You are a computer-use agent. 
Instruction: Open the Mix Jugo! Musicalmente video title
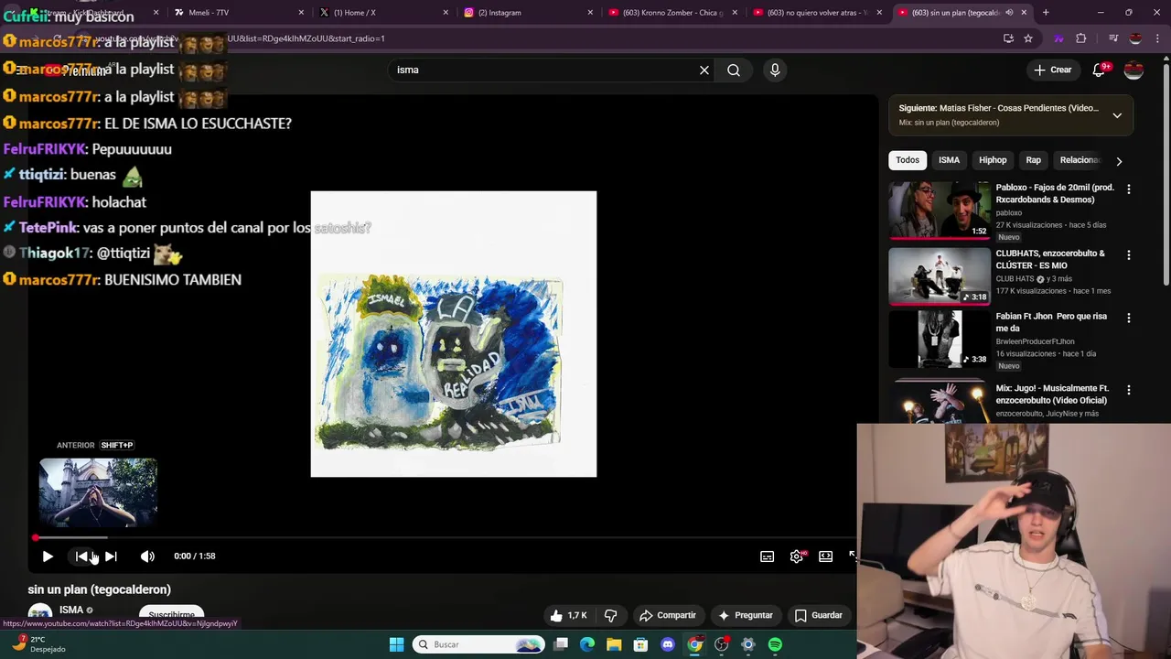1052,394
